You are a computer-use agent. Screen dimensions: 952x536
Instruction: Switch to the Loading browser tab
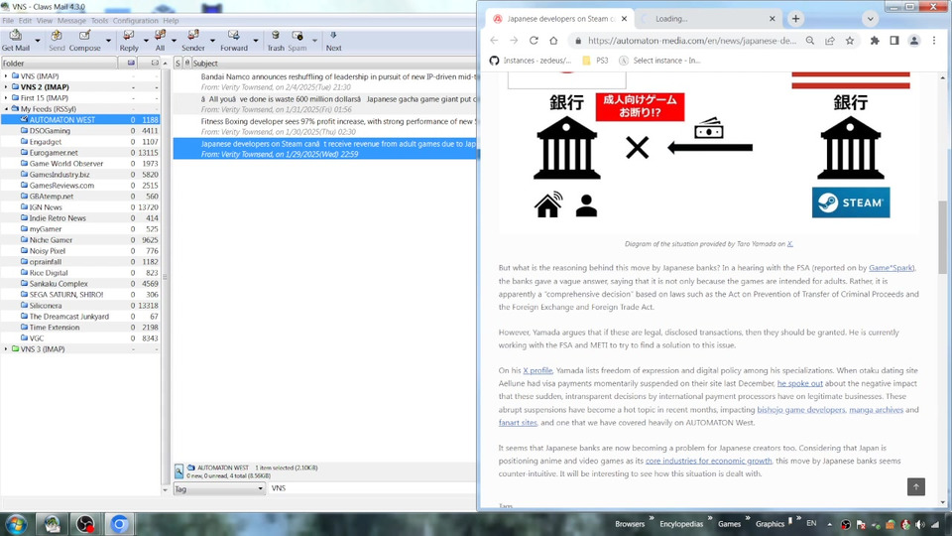pos(707,19)
